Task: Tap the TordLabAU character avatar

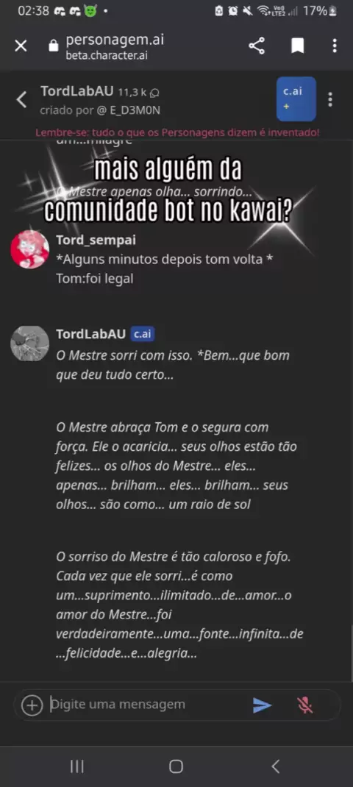Action: (x=29, y=343)
